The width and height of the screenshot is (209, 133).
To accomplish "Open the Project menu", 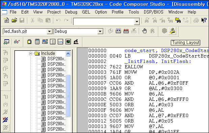I will (54, 12).
